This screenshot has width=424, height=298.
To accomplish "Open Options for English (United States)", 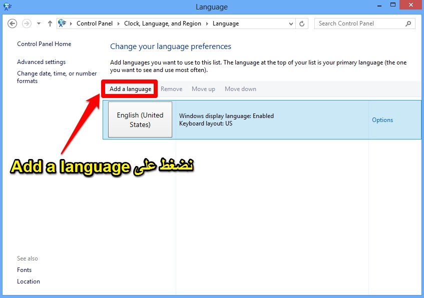I will tap(382, 120).
